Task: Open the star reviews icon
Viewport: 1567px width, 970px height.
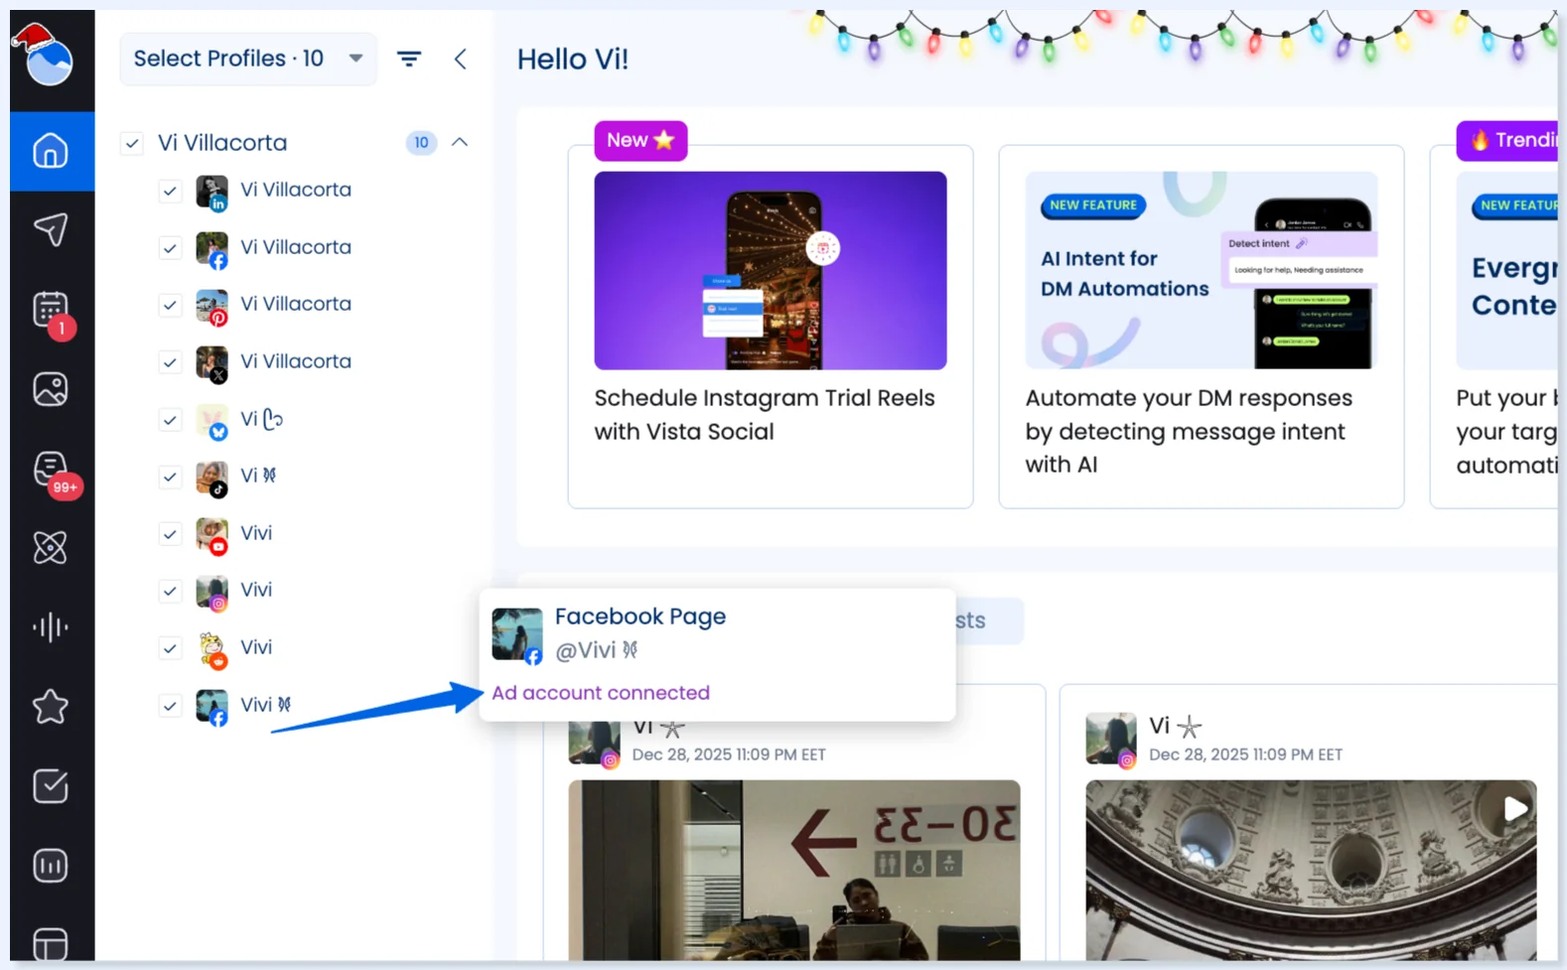Action: tap(51, 707)
